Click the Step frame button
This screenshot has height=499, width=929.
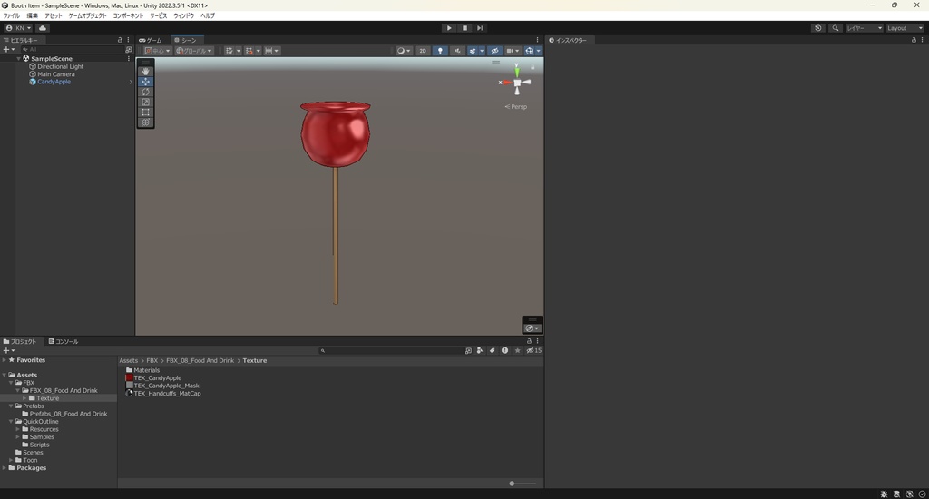click(480, 28)
